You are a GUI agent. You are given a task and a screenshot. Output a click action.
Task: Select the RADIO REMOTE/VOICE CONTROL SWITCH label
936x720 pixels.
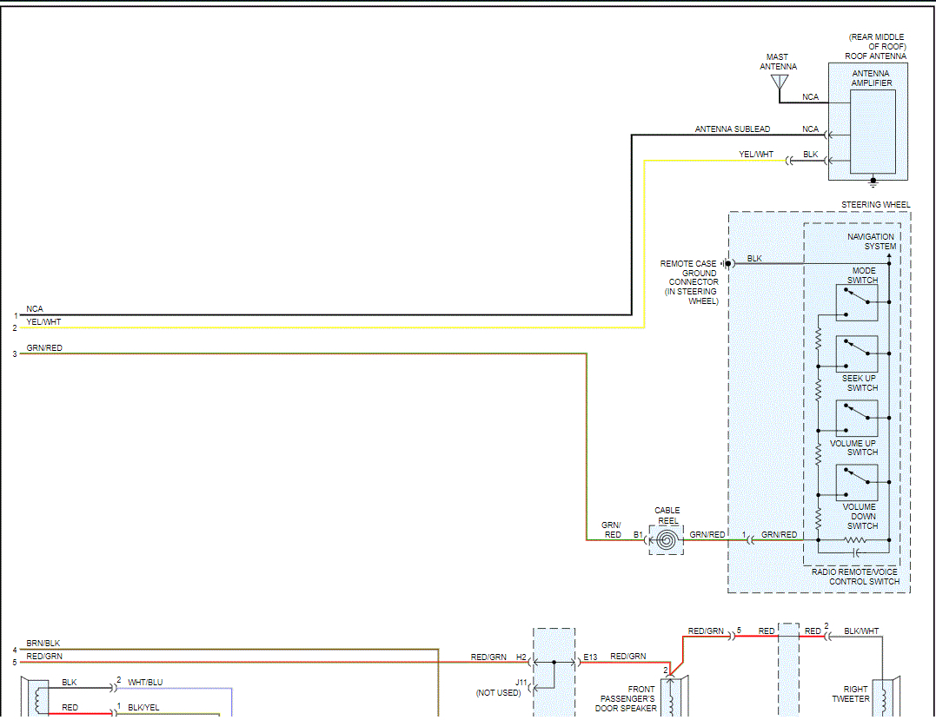(855, 577)
